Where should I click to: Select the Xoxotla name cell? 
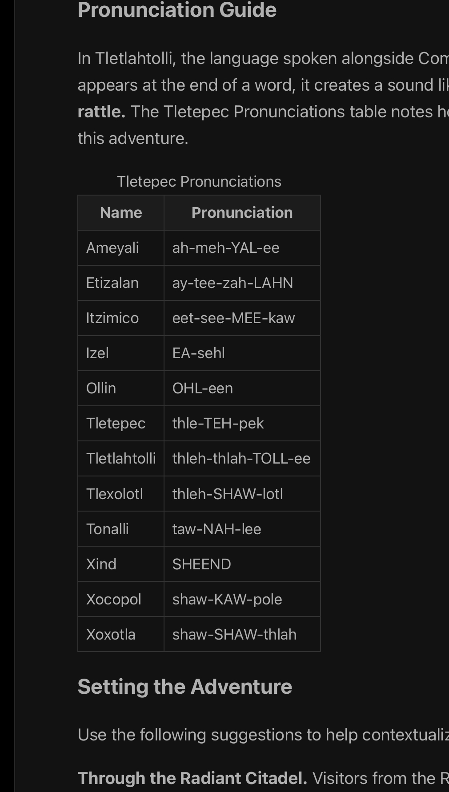[111, 634]
